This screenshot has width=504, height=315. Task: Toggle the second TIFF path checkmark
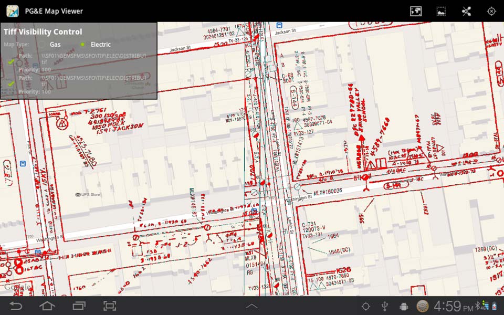tap(11, 83)
